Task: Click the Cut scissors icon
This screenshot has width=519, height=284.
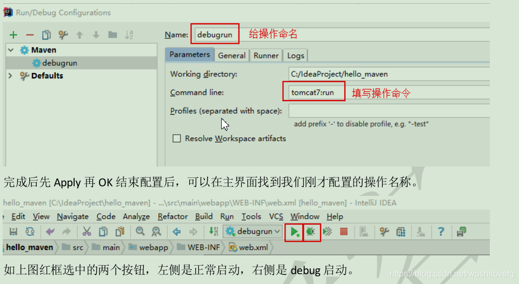Action: tap(86, 232)
